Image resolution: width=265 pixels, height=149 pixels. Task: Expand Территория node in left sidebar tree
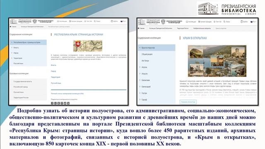[12, 58]
